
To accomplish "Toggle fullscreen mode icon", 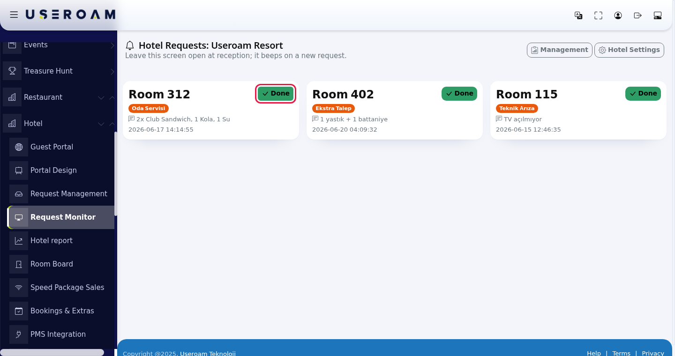I will click(x=598, y=15).
